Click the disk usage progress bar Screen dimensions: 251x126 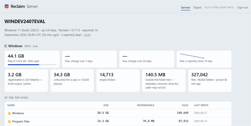tap(32, 65)
